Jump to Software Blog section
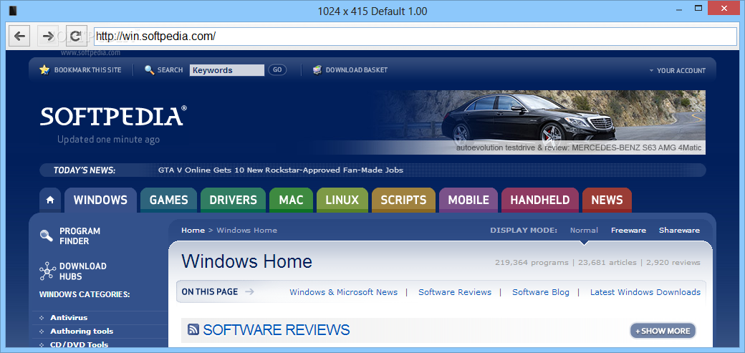745x353 pixels. pos(541,292)
